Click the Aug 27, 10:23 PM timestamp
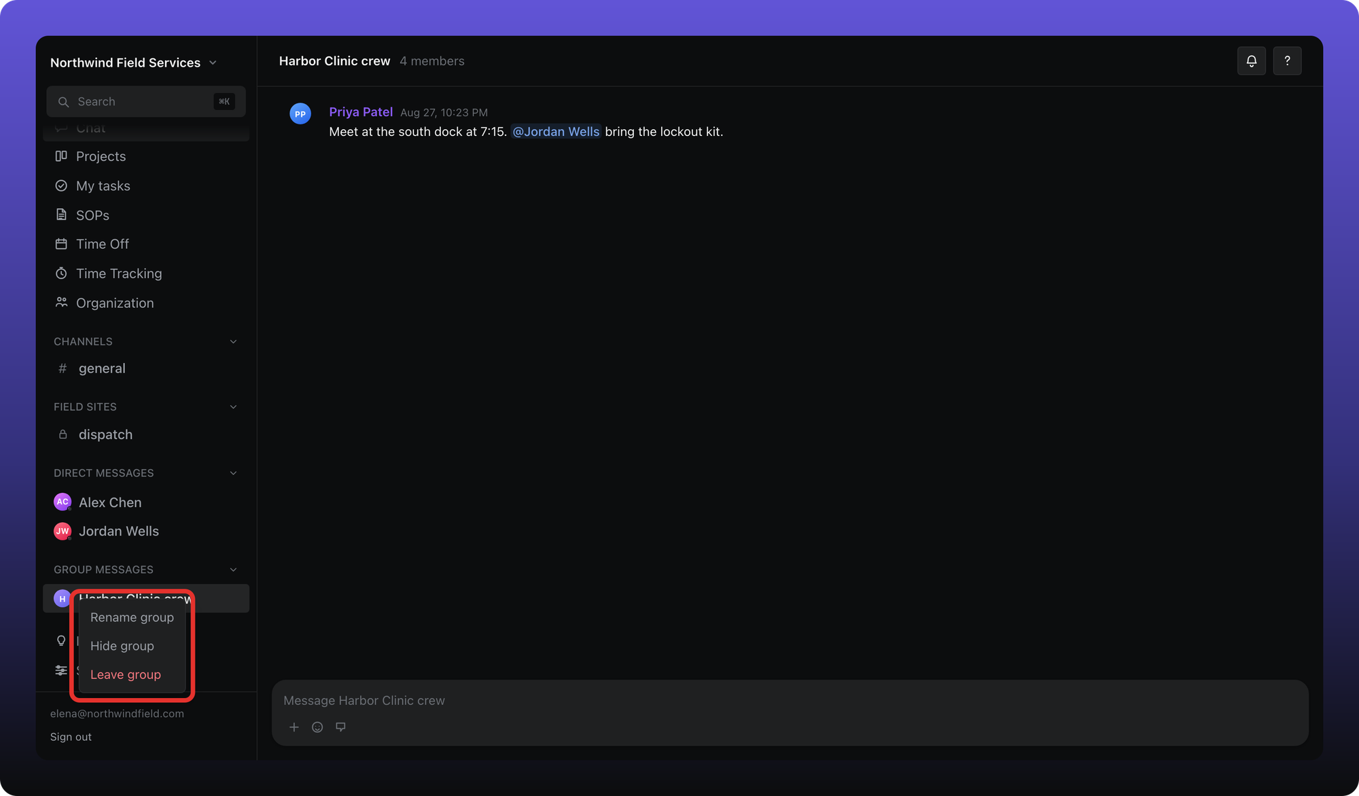1359x796 pixels. point(444,113)
